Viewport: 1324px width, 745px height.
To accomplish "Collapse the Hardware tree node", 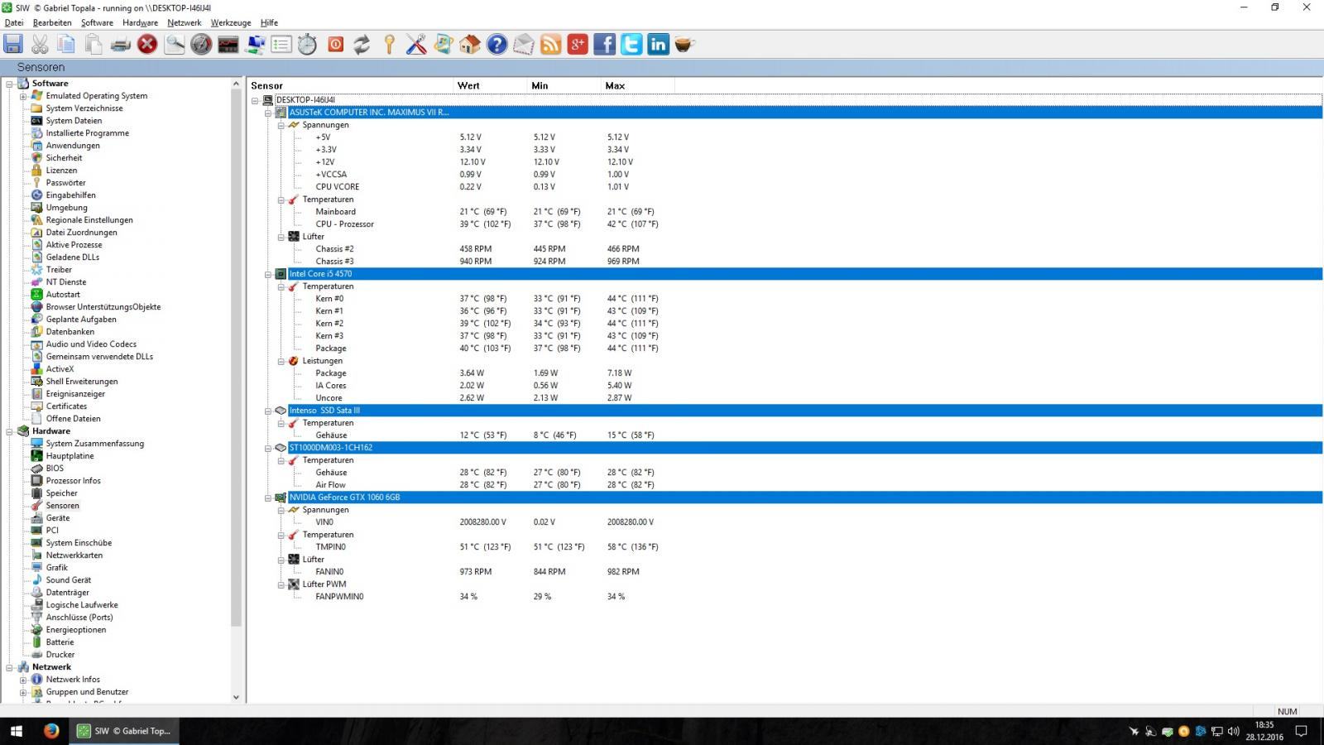I will pos(10,431).
